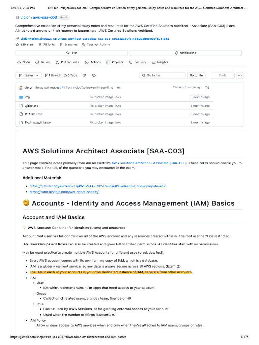The width and height of the screenshot is (259, 345).
Task: Open the aws-saa-c03 repository name link
Action: (x=45, y=18)
